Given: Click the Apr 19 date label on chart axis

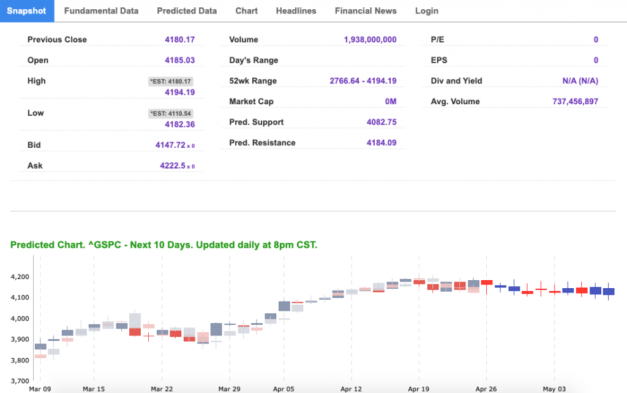Looking at the screenshot, I should tap(419, 389).
